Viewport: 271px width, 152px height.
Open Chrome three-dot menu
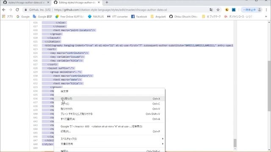[x=266, y=10]
